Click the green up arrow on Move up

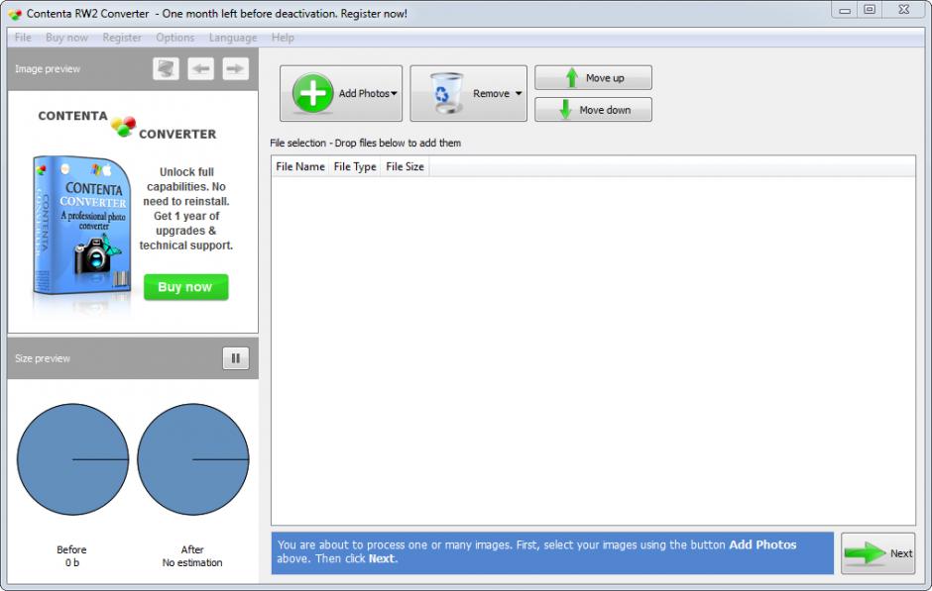[x=572, y=78]
